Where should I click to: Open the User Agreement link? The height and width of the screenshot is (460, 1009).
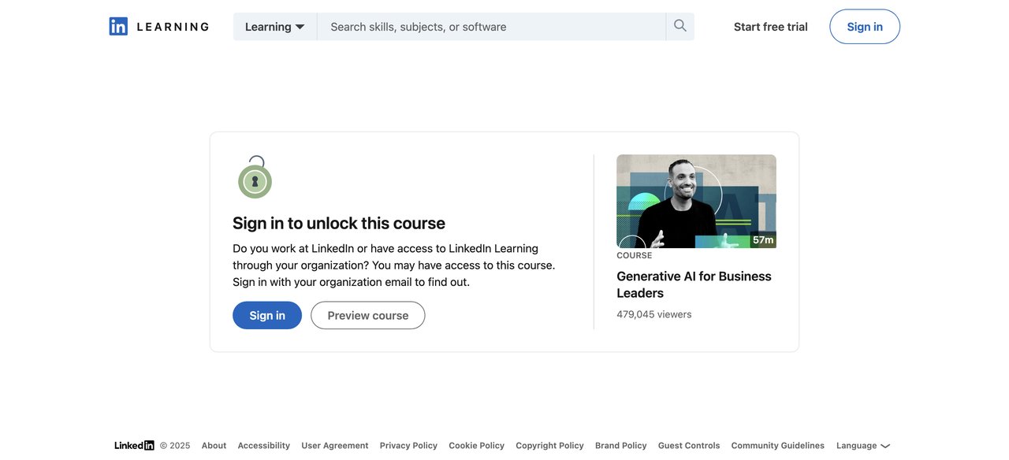tap(335, 446)
